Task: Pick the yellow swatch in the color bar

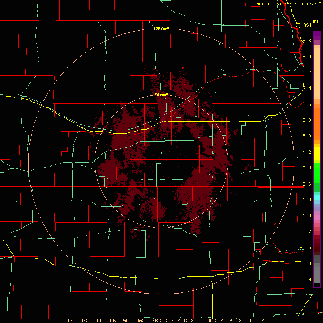Action: pos(317,154)
